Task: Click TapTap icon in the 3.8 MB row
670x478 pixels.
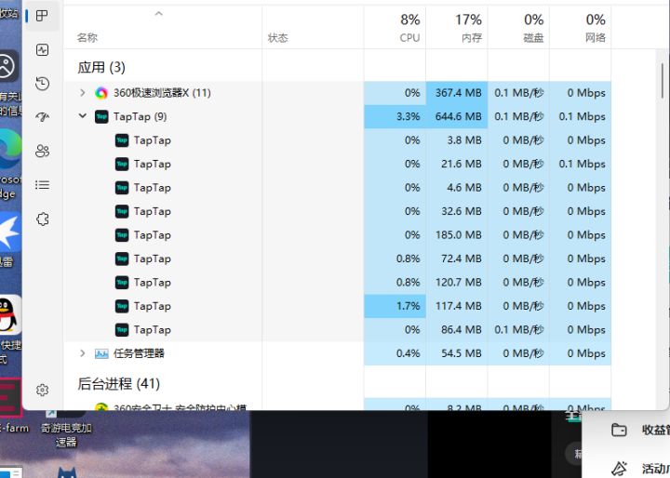Action: (122, 140)
